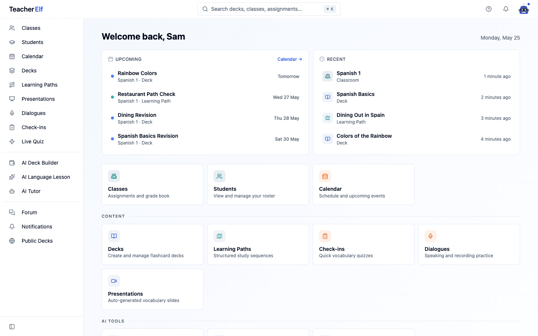Screen dimensions: 538x336
Task: Click the Spanish Basics recent entry title
Action: pyautogui.click(x=355, y=94)
